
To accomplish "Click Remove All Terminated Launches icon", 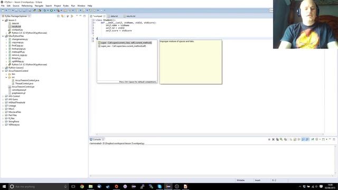I will tap(277, 139).
